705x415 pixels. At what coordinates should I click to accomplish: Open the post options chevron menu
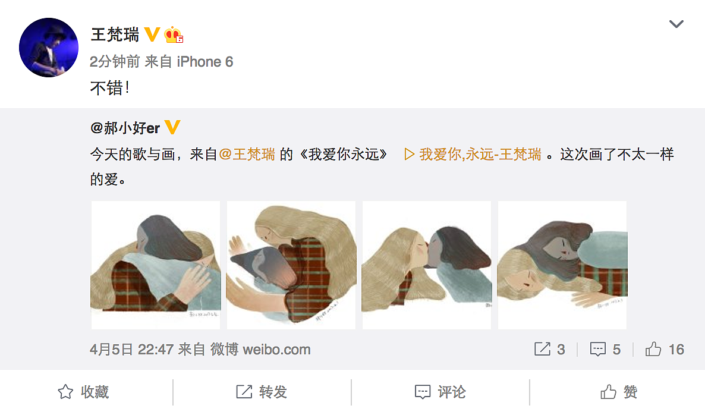pyautogui.click(x=676, y=24)
